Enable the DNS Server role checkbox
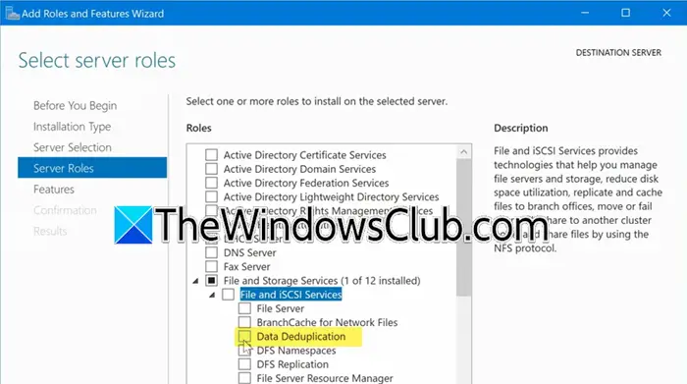 [x=212, y=252]
